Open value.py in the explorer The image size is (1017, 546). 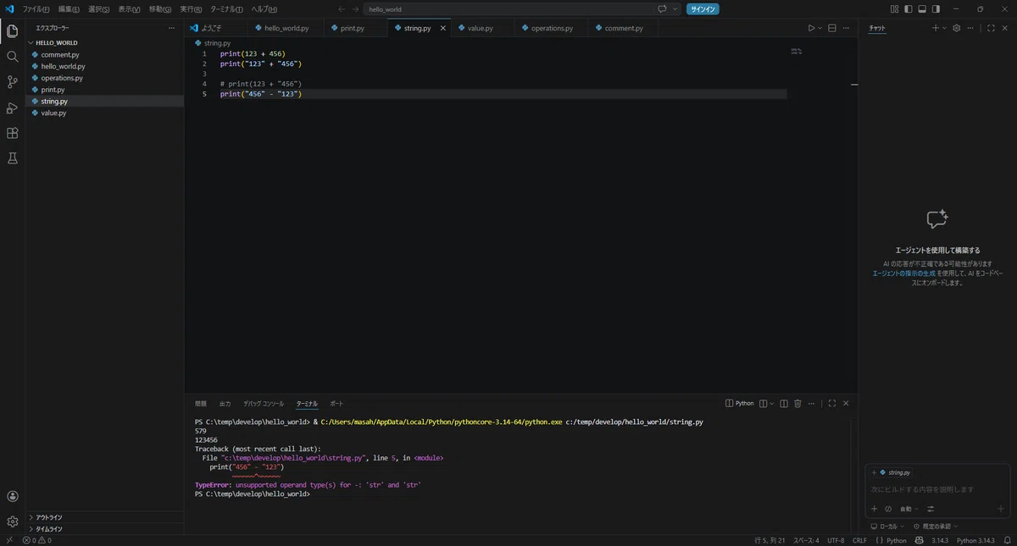(x=53, y=113)
